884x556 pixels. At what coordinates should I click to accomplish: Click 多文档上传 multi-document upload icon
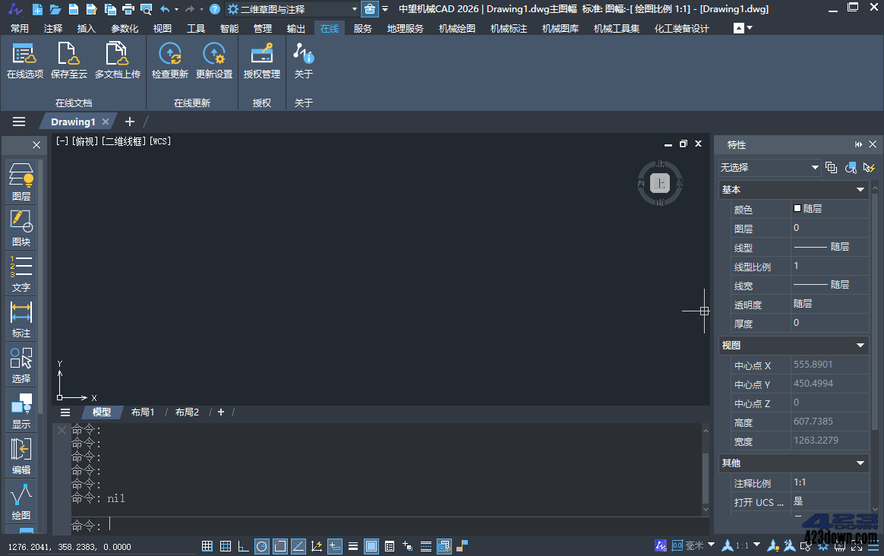coord(117,61)
